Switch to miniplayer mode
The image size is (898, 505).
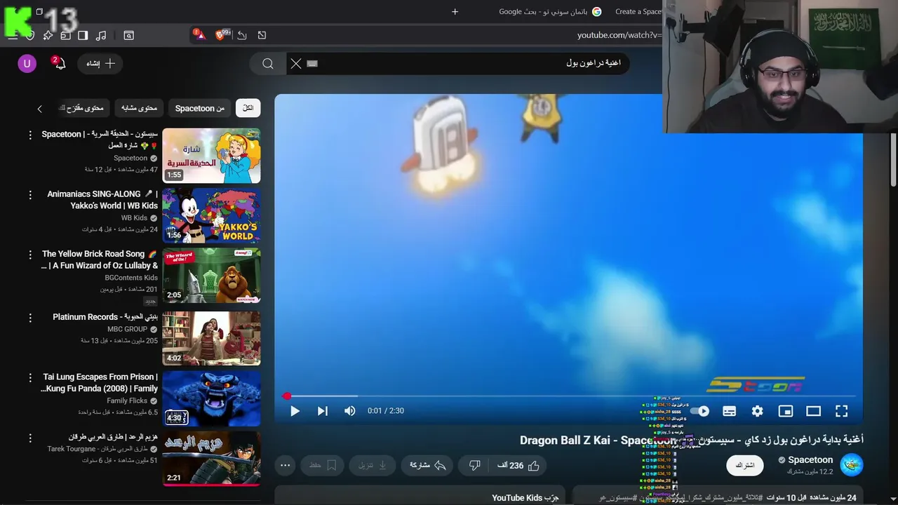786,411
